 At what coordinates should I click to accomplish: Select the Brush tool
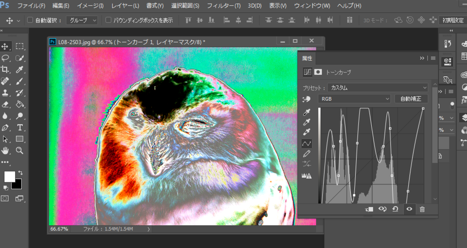(20, 81)
